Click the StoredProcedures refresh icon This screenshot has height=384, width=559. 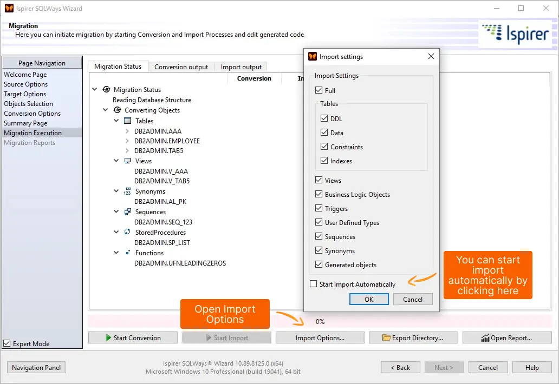[x=127, y=232]
